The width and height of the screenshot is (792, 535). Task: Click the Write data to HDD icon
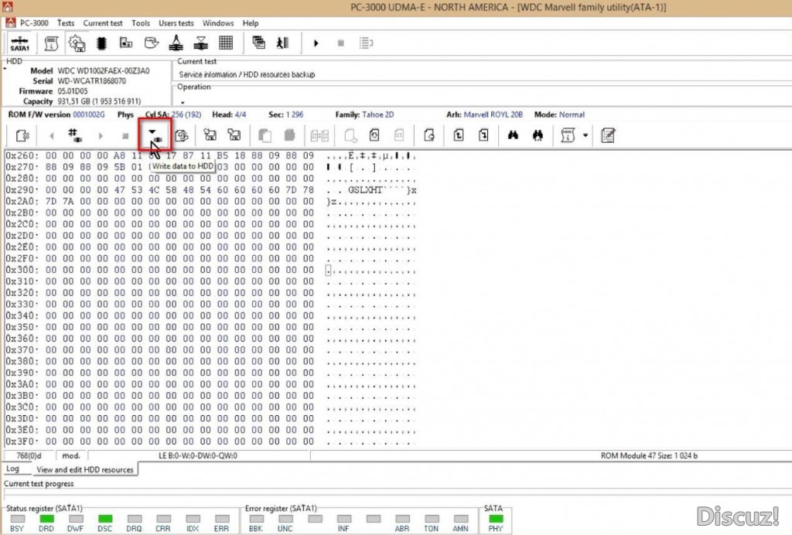pos(155,135)
